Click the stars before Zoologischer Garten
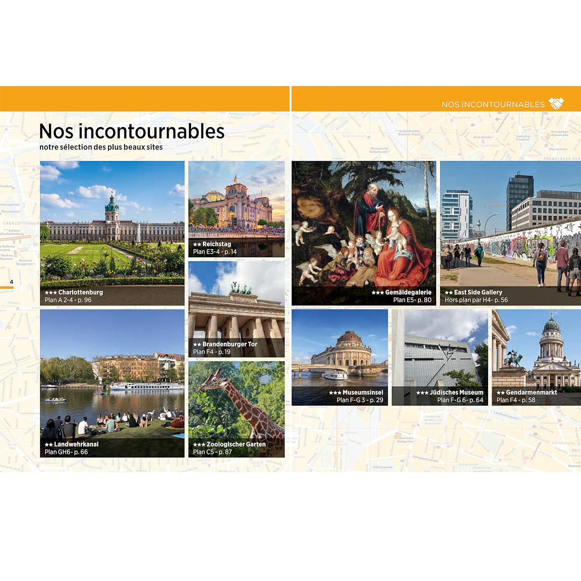This screenshot has height=581, width=581. pyautogui.click(x=199, y=445)
